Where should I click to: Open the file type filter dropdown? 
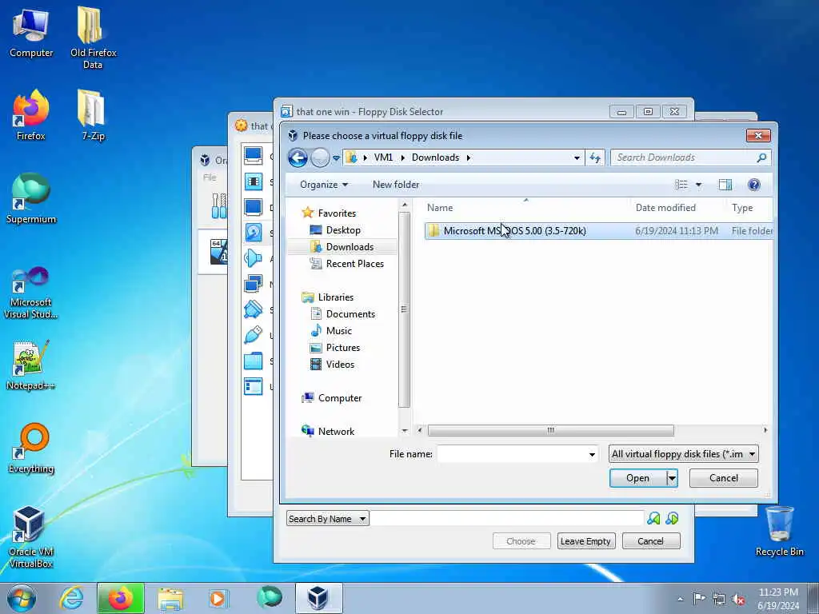[684, 454]
